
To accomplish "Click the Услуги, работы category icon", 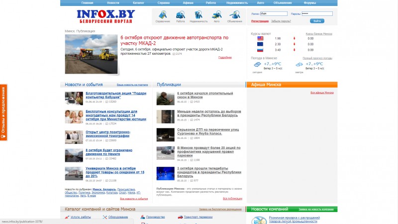I will tap(67, 217).
